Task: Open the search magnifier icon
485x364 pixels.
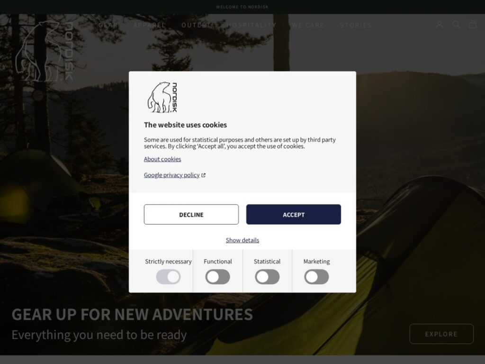Action: coord(456,24)
